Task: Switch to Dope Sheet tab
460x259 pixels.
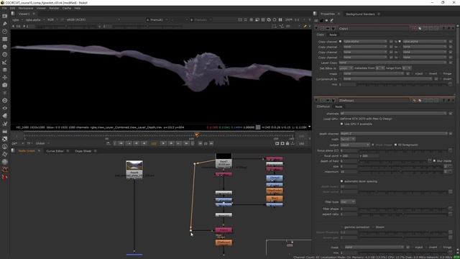Action: [x=83, y=151]
